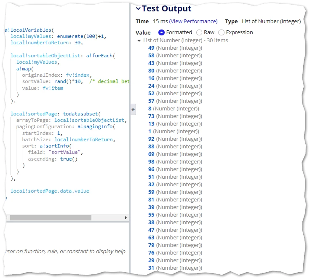Open the View Performance link

pos(193,21)
